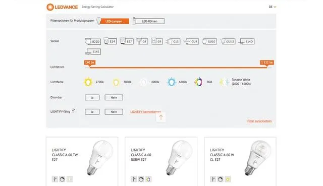Image resolution: width=323 pixels, height=186 pixels.
Task: Select the 3000k light color icon
Action: tap(116, 82)
